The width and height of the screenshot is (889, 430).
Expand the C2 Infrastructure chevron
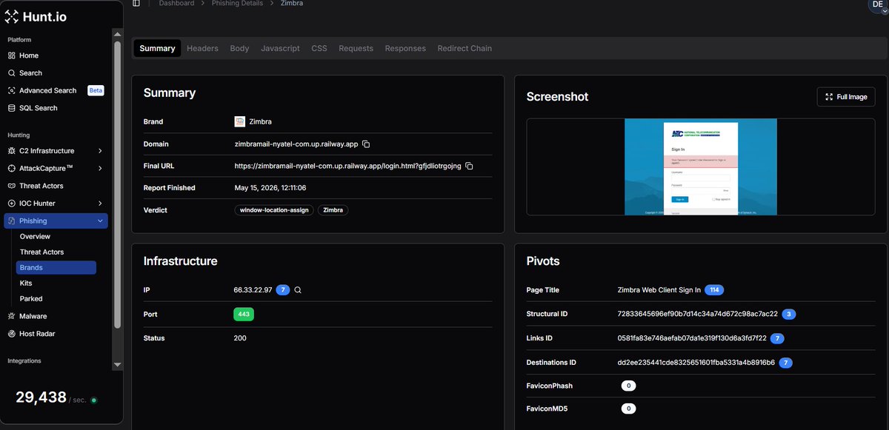tap(100, 151)
